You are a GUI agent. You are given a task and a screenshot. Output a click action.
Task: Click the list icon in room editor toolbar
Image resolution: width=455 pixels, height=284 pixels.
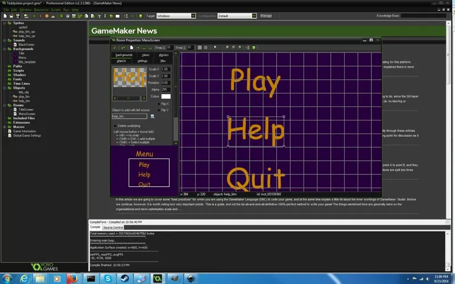247,48
